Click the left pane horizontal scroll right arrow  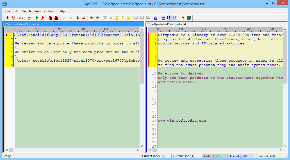coord(138,150)
